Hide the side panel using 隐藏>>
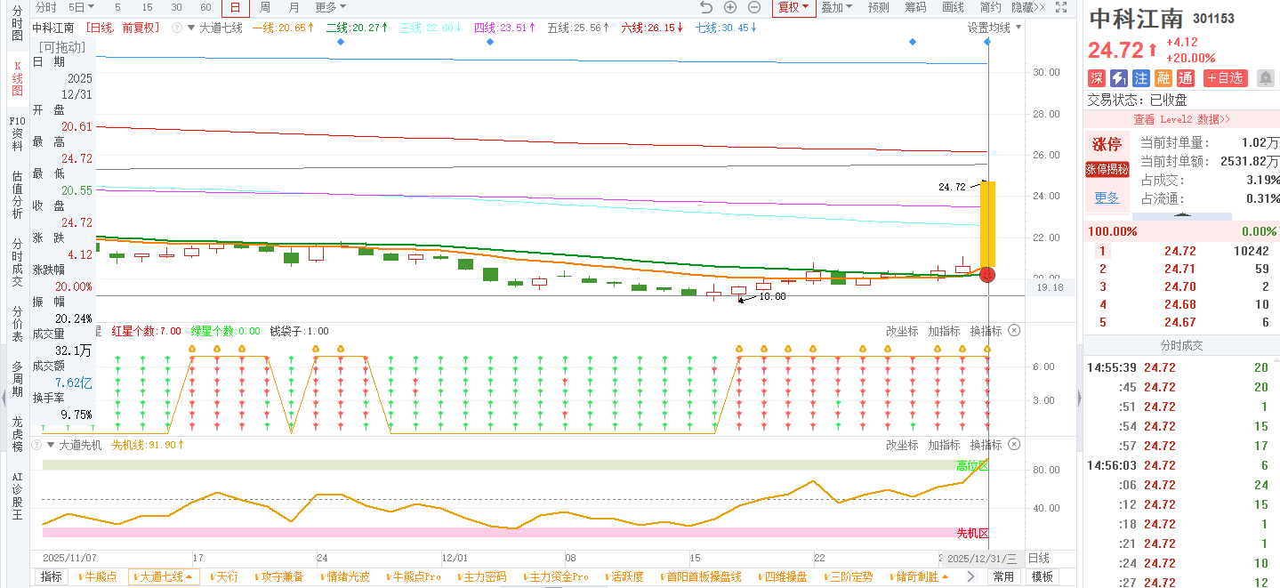This screenshot has width=1280, height=588. click(x=1027, y=7)
